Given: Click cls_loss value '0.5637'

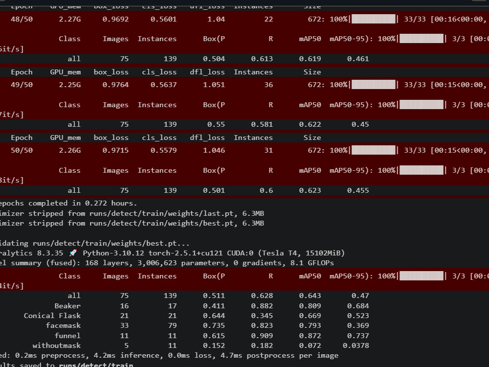Looking at the screenshot, I should click(x=163, y=85).
